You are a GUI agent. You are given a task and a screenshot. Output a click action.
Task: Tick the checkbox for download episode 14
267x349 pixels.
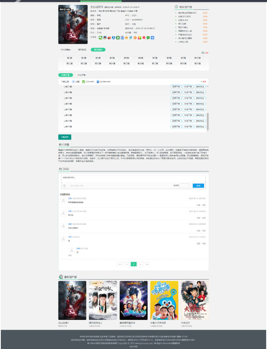(x=65, y=92)
